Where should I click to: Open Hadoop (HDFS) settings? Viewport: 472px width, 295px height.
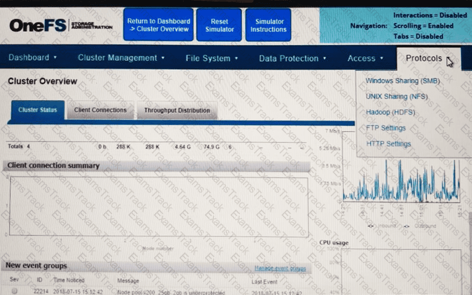pos(391,113)
